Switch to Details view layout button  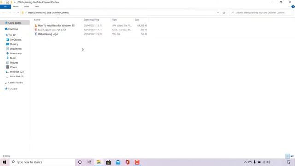pos(288,156)
